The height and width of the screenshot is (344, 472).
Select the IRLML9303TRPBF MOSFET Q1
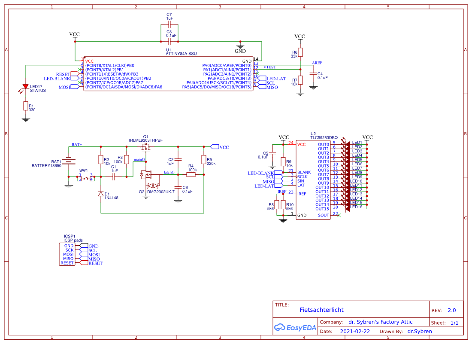click(x=146, y=148)
